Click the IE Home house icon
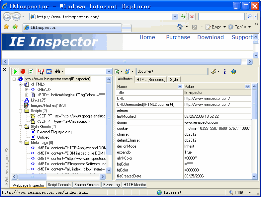Image resolution: width=261 pixels, height=197 pixels. [180, 27]
